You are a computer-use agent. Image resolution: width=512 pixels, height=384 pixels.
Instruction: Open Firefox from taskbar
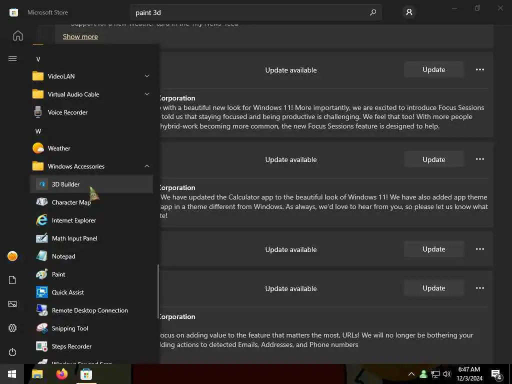(x=61, y=374)
